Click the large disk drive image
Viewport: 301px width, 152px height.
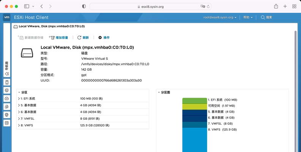tap(27, 53)
